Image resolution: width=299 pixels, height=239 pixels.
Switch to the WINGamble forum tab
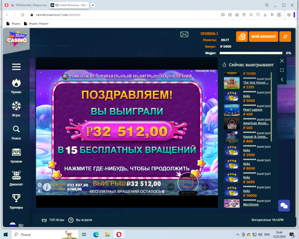point(29,5)
